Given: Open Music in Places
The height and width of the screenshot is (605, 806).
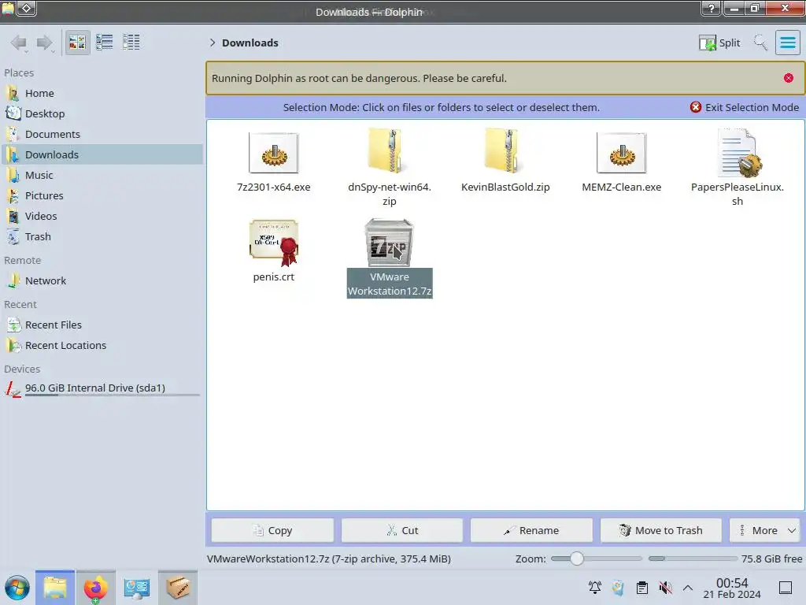Looking at the screenshot, I should [x=103, y=175].
